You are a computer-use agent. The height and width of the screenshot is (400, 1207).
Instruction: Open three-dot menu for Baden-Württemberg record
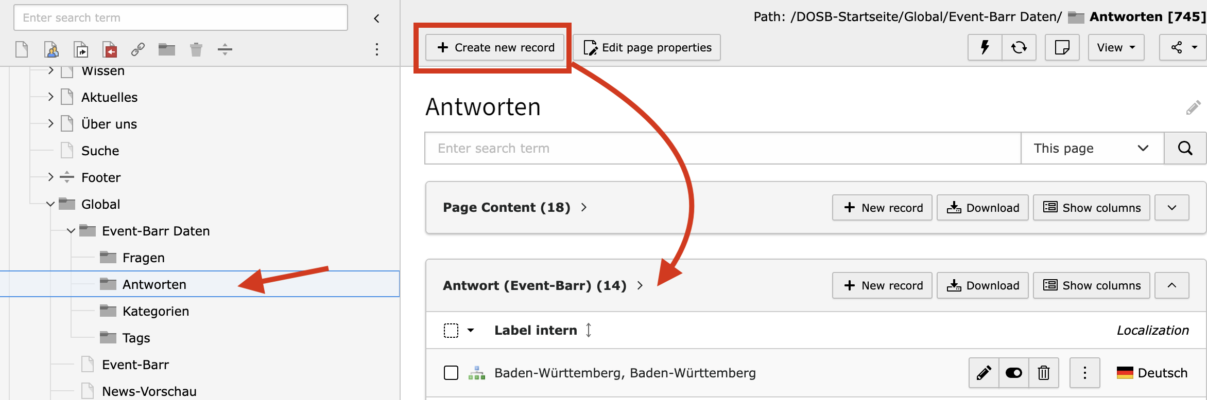[1084, 373]
